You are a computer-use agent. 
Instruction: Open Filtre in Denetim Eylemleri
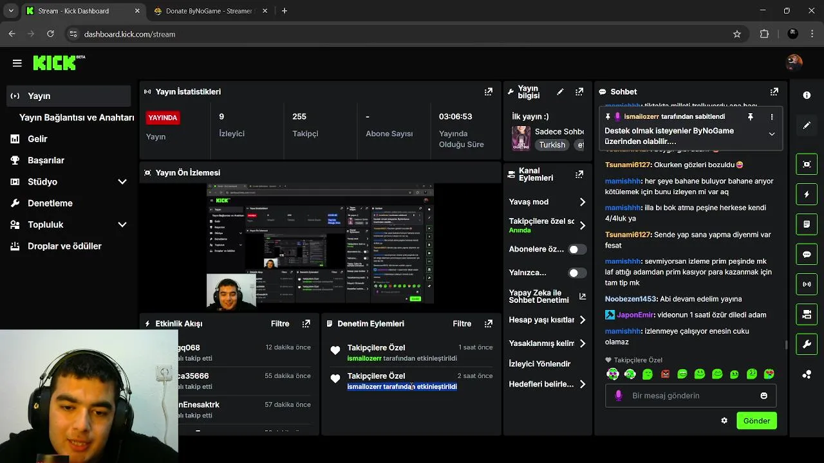[x=462, y=323]
